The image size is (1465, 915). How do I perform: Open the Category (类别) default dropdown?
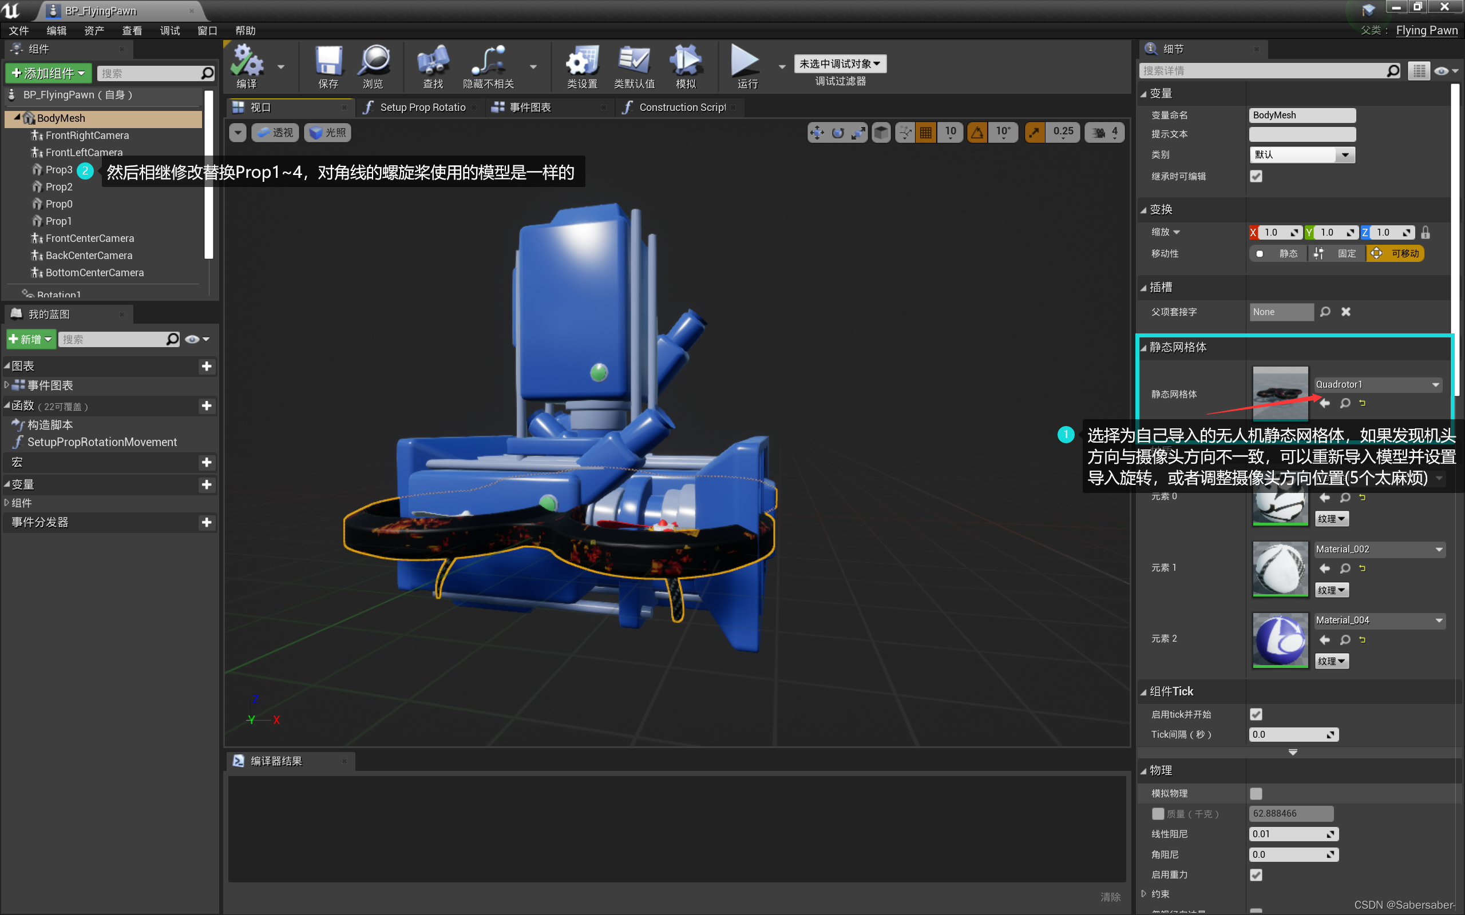1301,155
